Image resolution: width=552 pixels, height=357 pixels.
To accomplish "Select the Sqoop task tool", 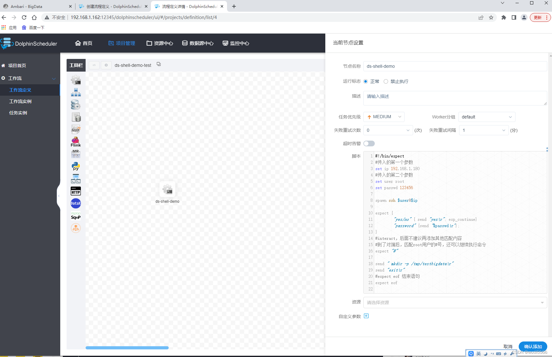I will [76, 216].
